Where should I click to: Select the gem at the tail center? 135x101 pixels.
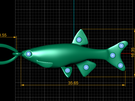pyautogui.click(x=113, y=55)
